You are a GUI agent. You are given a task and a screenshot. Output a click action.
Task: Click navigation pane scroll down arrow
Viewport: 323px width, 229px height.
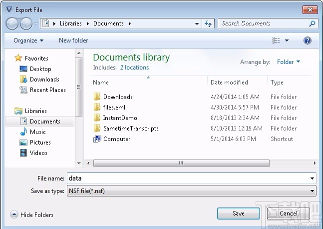79,163
